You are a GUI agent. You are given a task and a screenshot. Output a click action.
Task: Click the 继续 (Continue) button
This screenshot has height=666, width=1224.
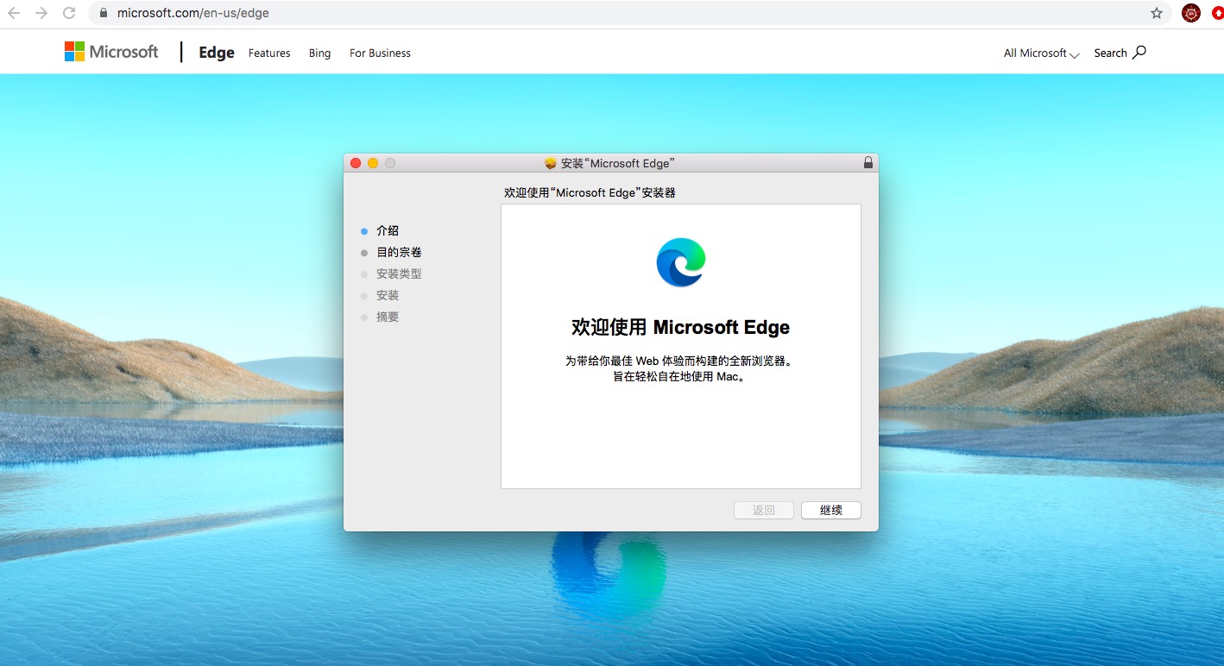(x=831, y=510)
